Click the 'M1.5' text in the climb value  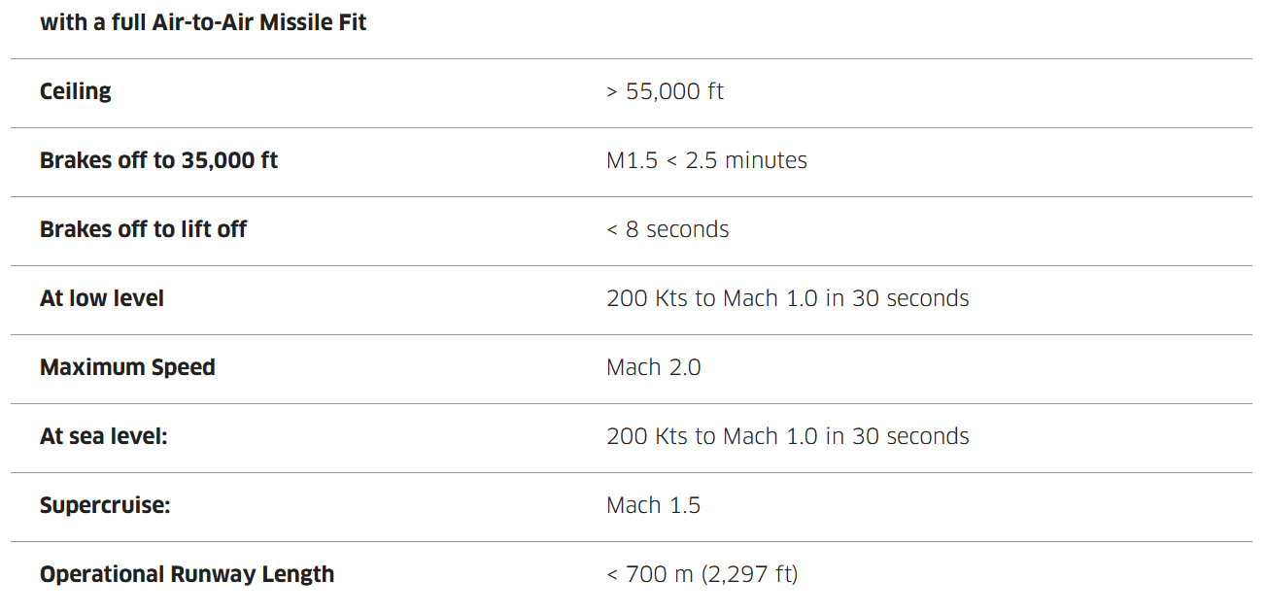pos(633,160)
